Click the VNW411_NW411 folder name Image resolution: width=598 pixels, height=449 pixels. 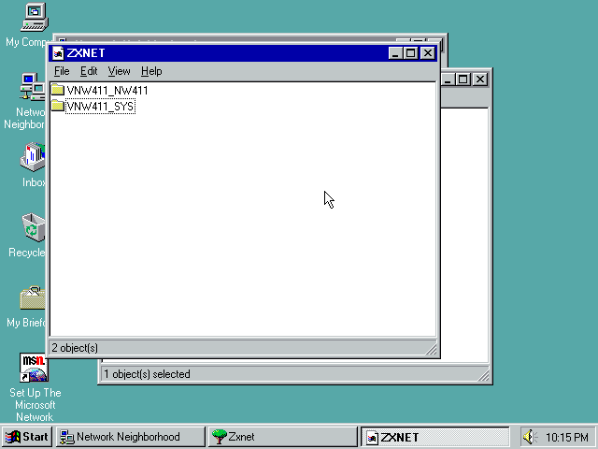[107, 91]
